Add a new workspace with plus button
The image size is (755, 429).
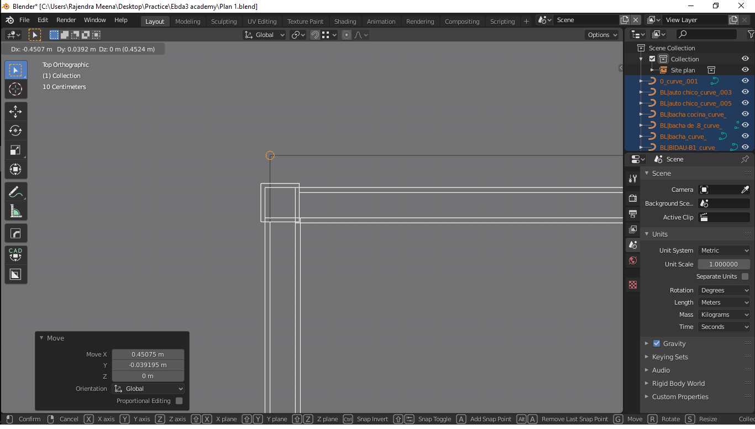pos(526,22)
